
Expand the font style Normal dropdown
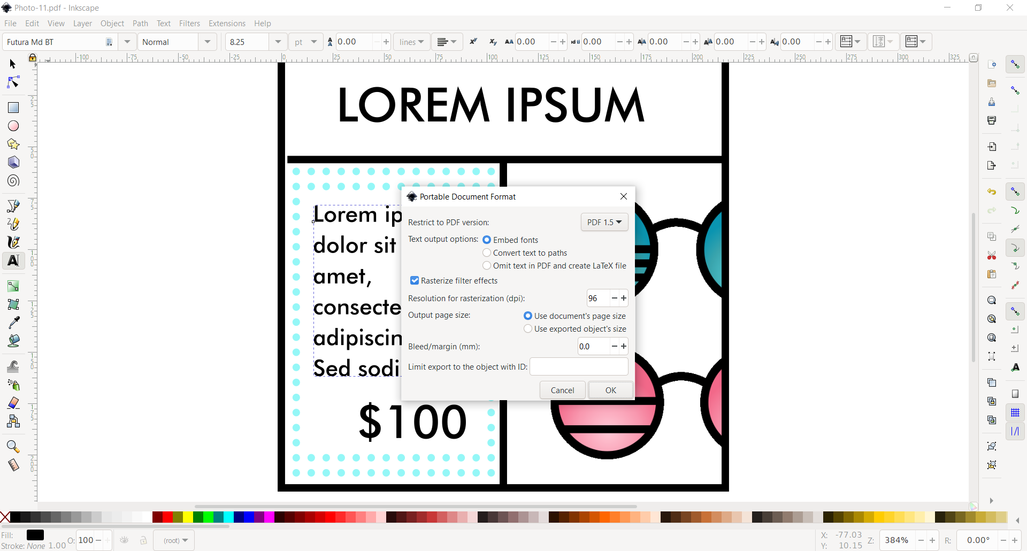tap(208, 42)
